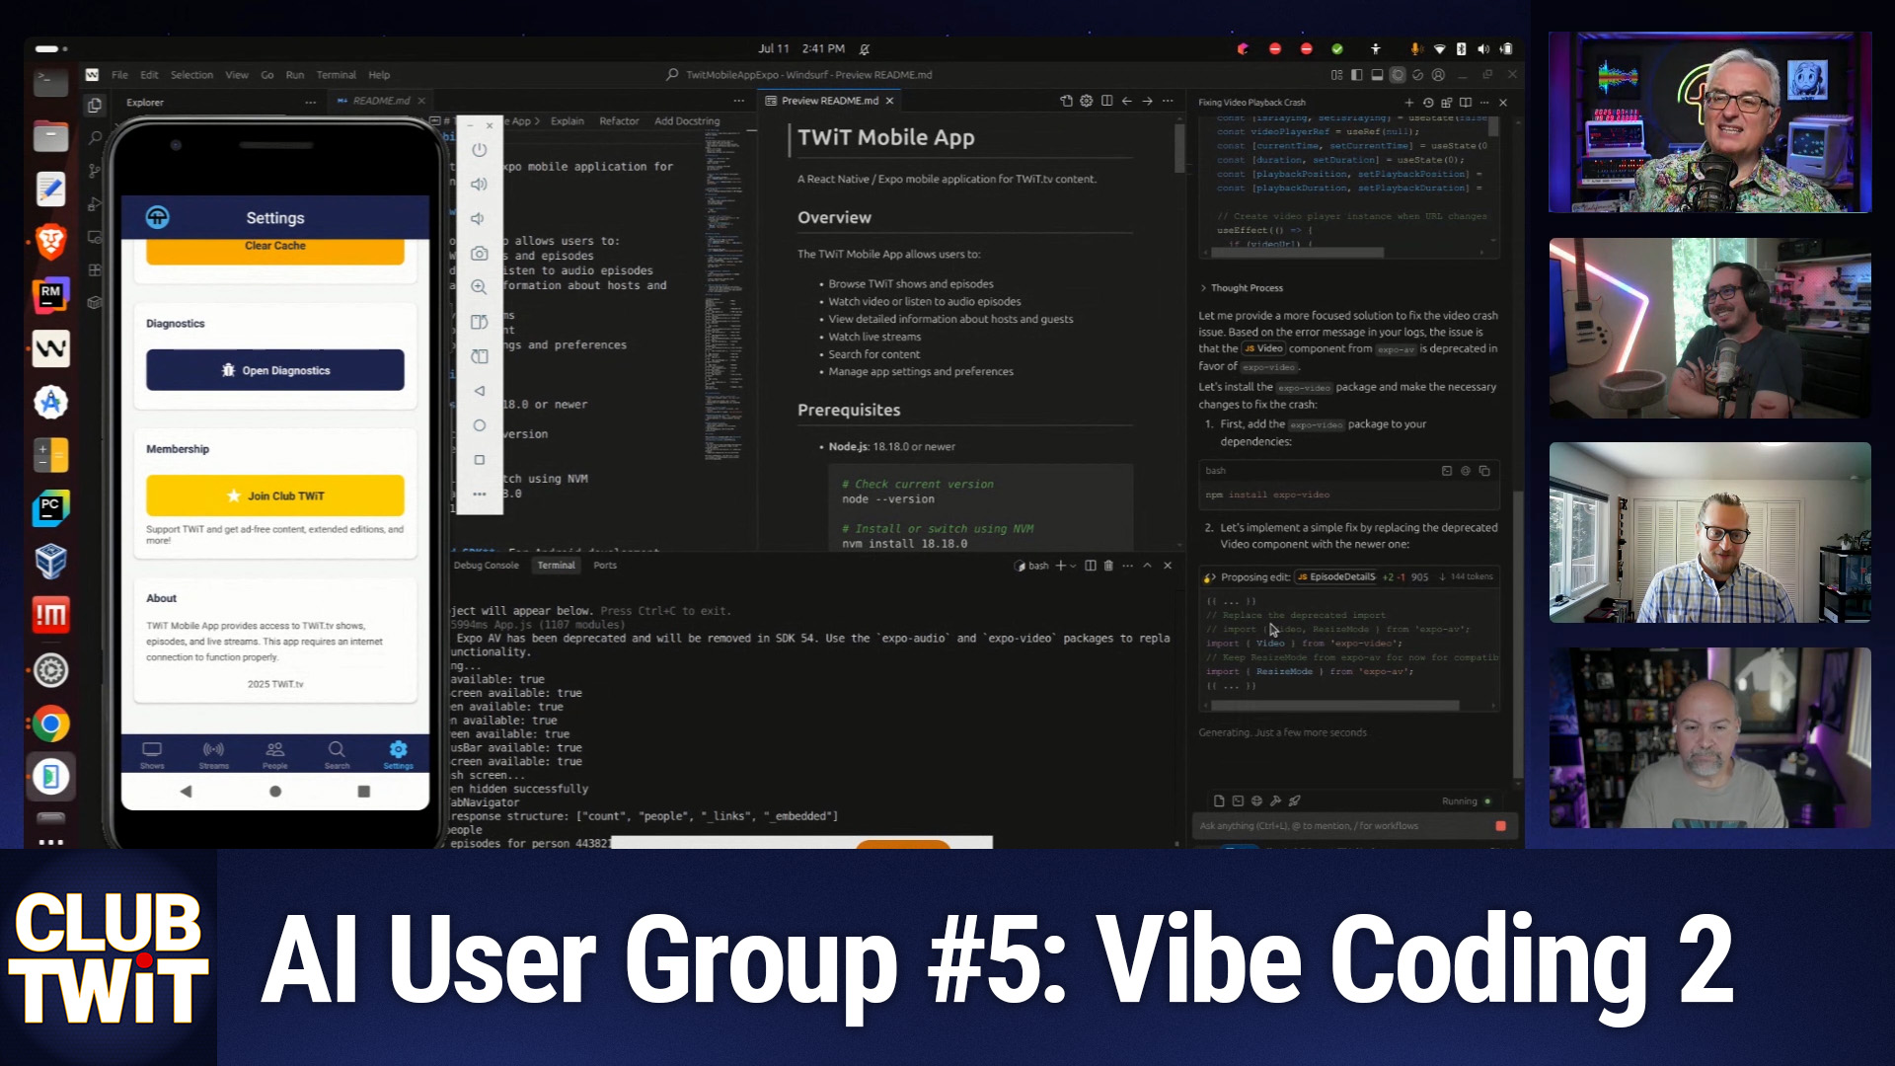Viewport: 1895px width, 1066px height.
Task: Kill the bash terminal with the trash icon
Action: tap(1107, 566)
